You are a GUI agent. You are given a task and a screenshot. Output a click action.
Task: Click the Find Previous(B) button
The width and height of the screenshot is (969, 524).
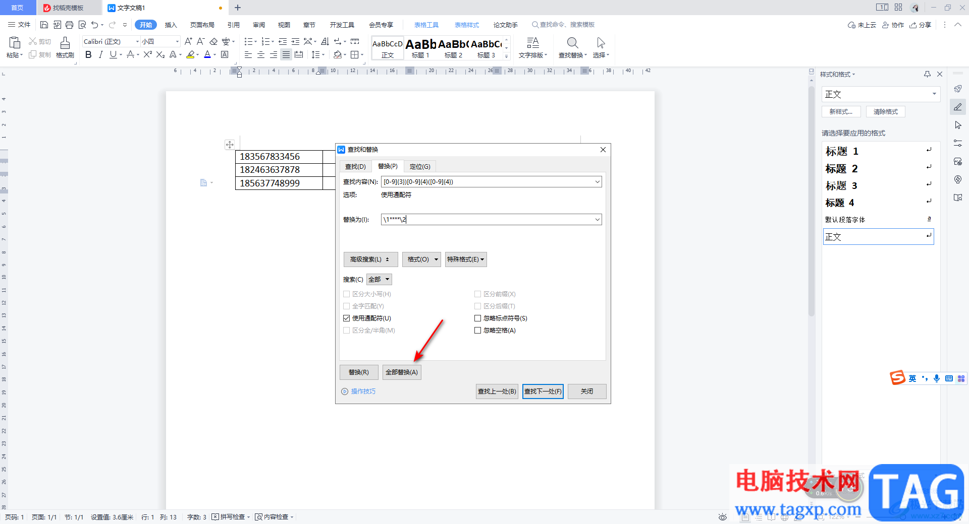(x=497, y=391)
